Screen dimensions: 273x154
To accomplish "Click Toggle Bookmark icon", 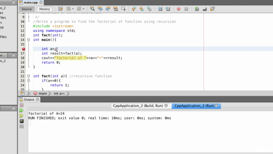I will point(149,9).
